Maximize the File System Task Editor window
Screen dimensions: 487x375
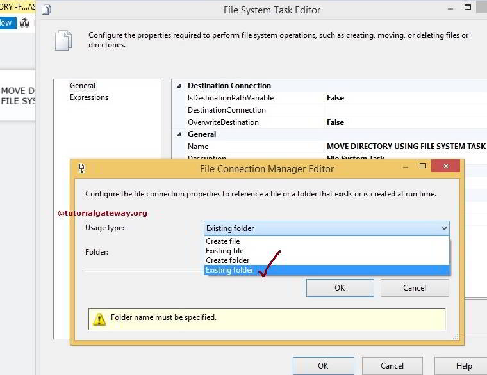(468, 8)
